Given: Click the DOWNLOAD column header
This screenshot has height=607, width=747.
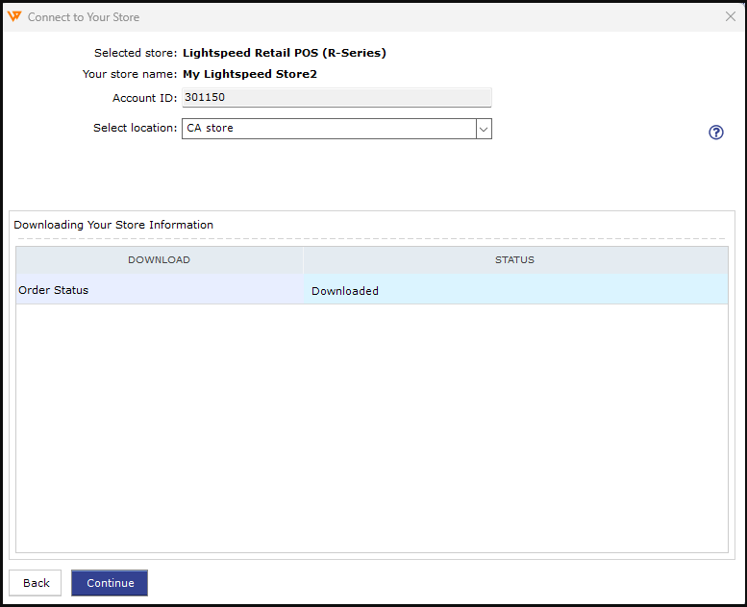Looking at the screenshot, I should 159,260.
